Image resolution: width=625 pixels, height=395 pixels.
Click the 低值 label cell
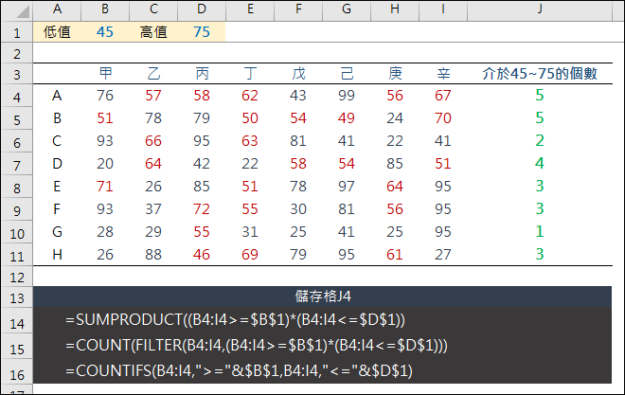click(x=57, y=32)
